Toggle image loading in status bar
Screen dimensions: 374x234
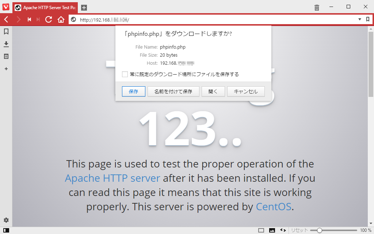[x=272, y=230]
